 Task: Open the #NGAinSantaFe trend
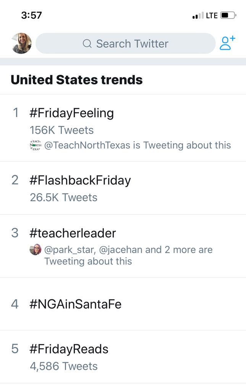pyautogui.click(x=75, y=304)
